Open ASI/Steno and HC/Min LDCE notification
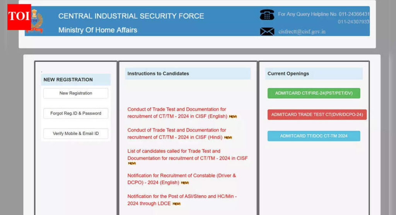Screen dimensions: 396x215 coord(182,200)
